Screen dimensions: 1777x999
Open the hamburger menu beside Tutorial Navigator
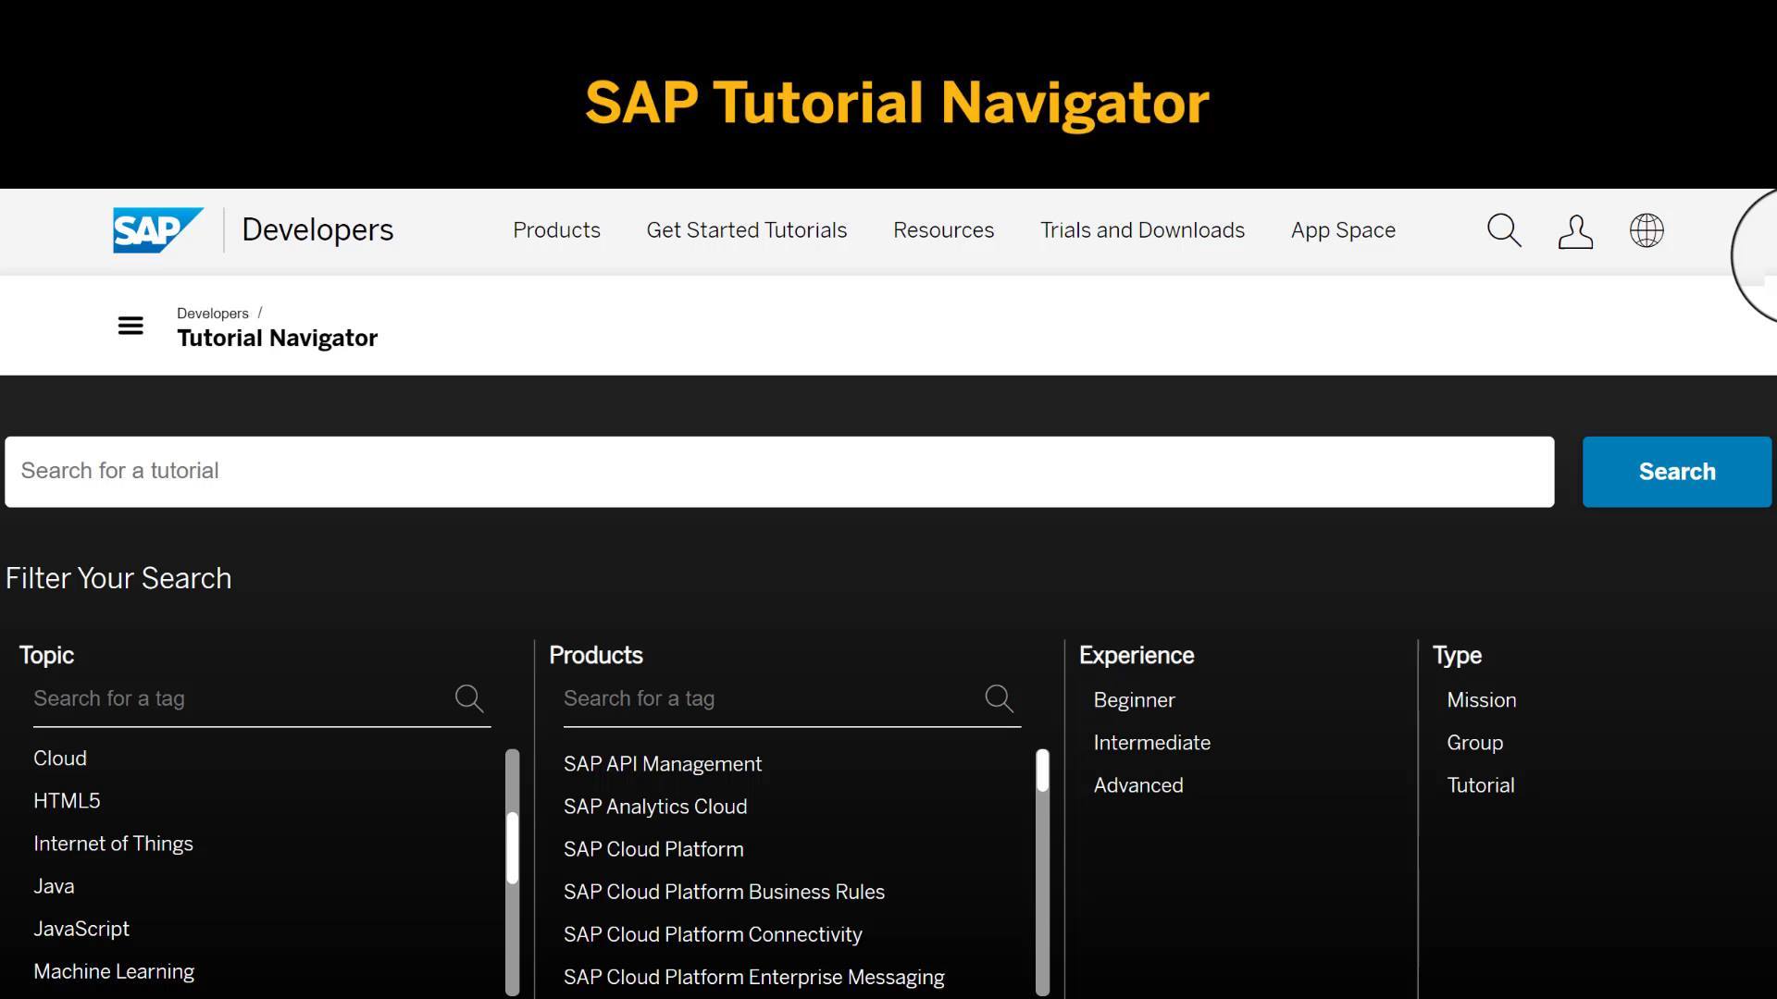click(130, 326)
